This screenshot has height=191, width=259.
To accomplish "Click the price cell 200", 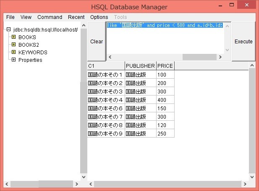I will point(165,83).
